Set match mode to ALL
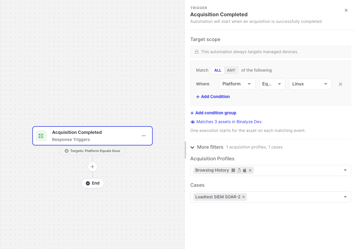 [x=218, y=70]
